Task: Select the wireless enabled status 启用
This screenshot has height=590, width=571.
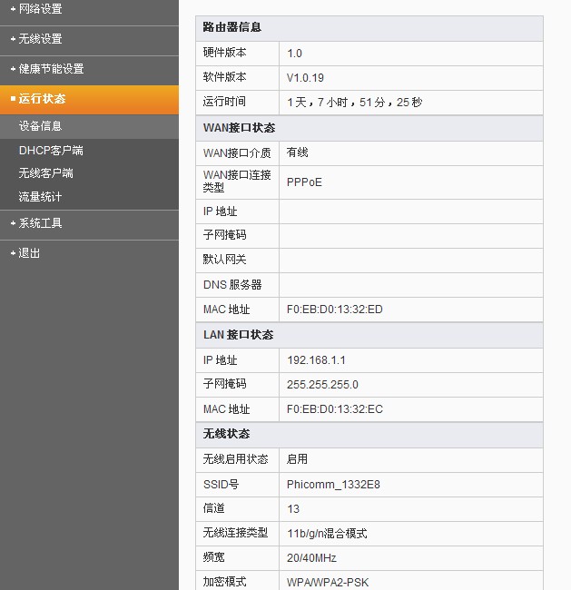Action: 298,459
